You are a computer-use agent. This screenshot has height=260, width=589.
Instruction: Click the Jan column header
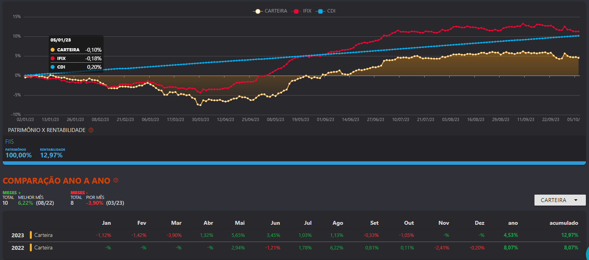107,223
